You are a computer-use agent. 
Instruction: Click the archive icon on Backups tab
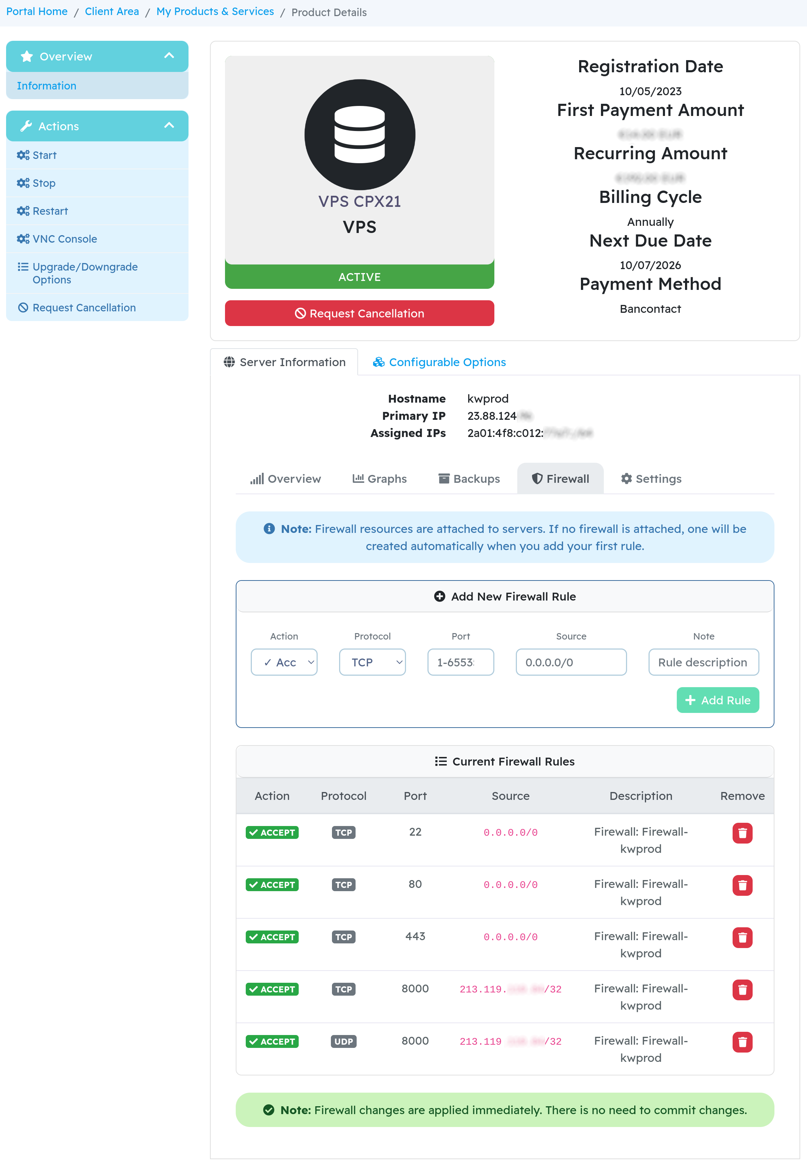[x=444, y=478]
